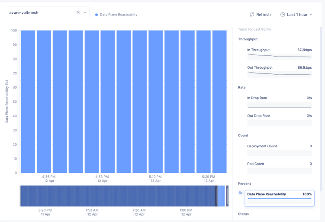
Task: Open the Last 1 hour dropdown chevron
Action: click(x=311, y=15)
